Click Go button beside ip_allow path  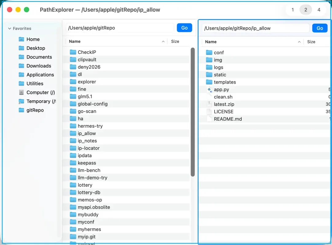click(x=320, y=28)
